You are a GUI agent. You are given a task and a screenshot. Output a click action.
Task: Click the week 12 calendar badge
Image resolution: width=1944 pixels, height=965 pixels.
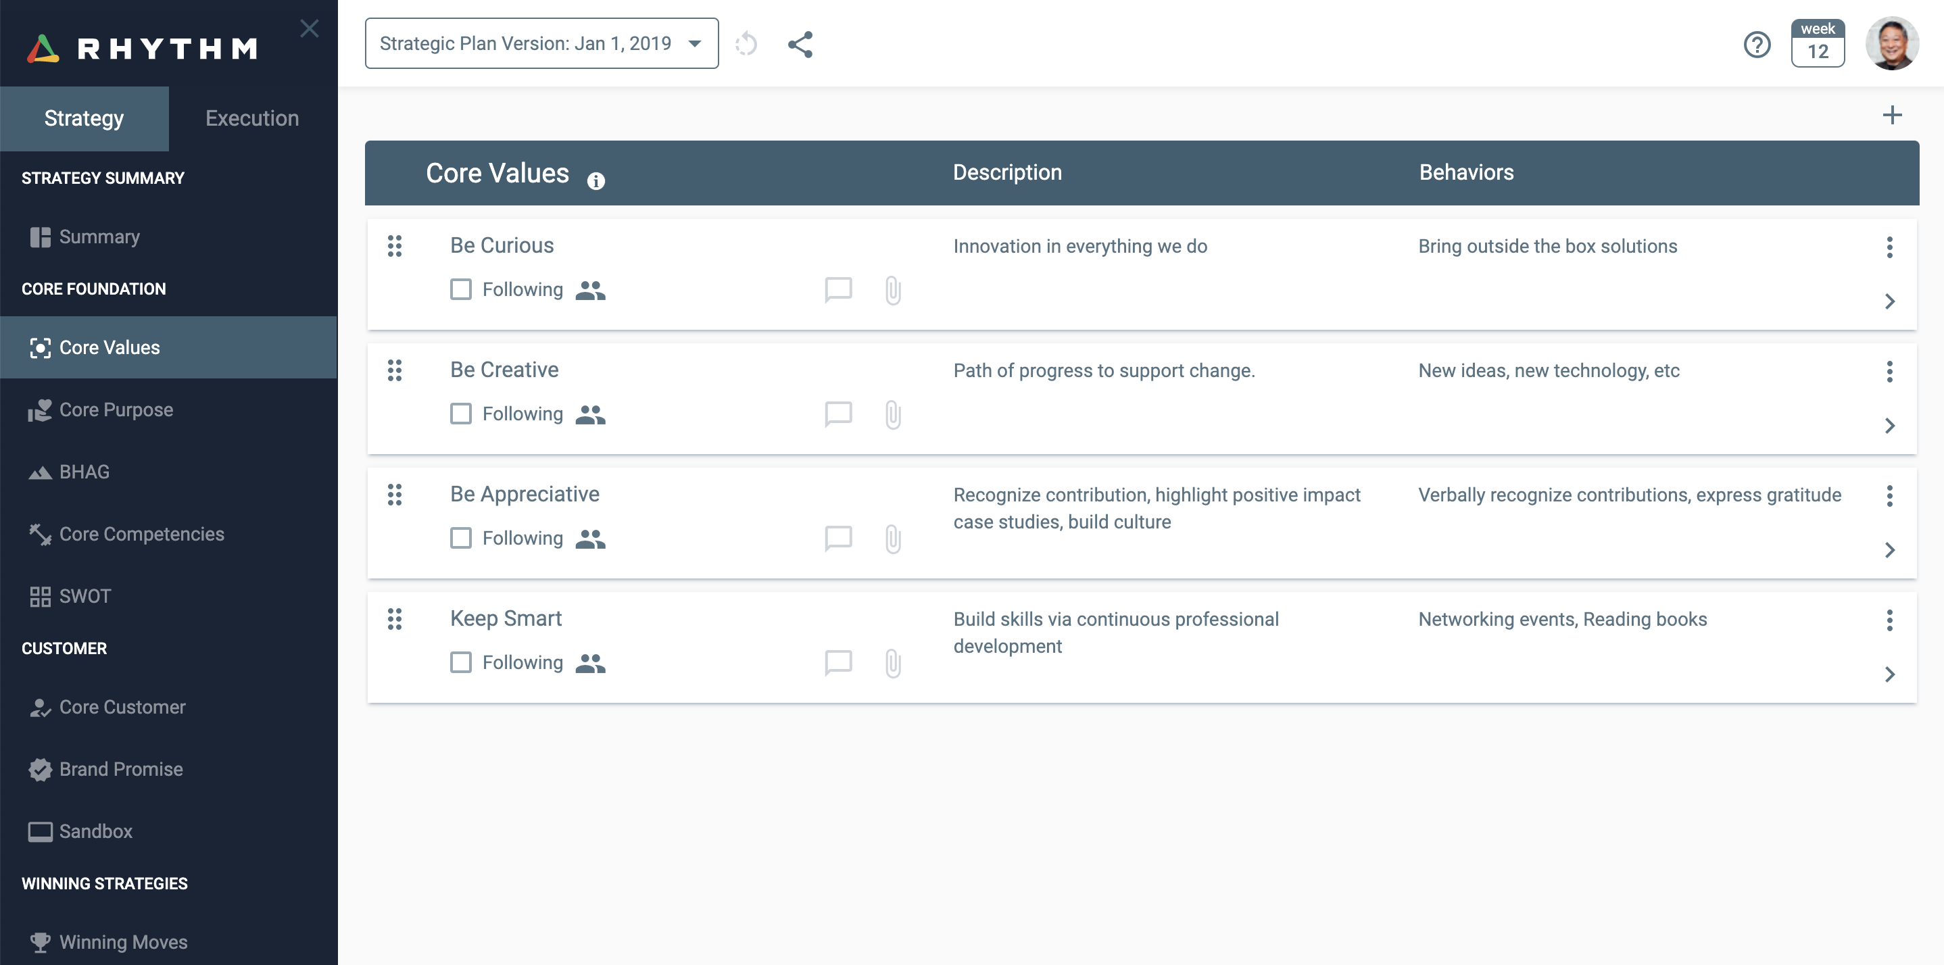(1817, 43)
